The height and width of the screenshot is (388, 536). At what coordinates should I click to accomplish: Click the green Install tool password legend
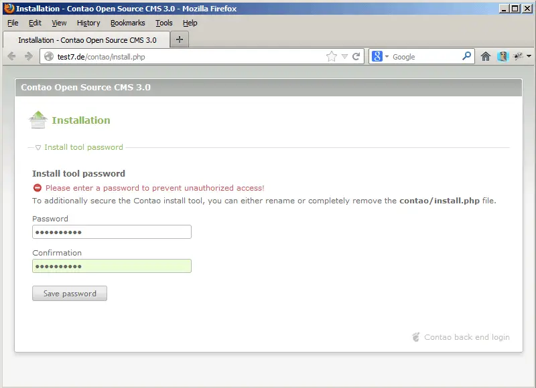click(x=83, y=147)
